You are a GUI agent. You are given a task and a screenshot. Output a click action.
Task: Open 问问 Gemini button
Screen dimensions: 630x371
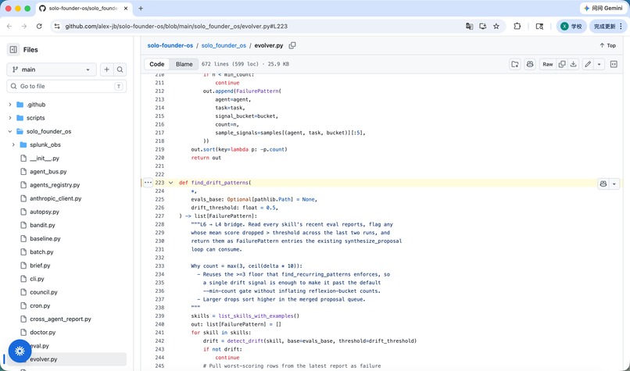[603, 8]
